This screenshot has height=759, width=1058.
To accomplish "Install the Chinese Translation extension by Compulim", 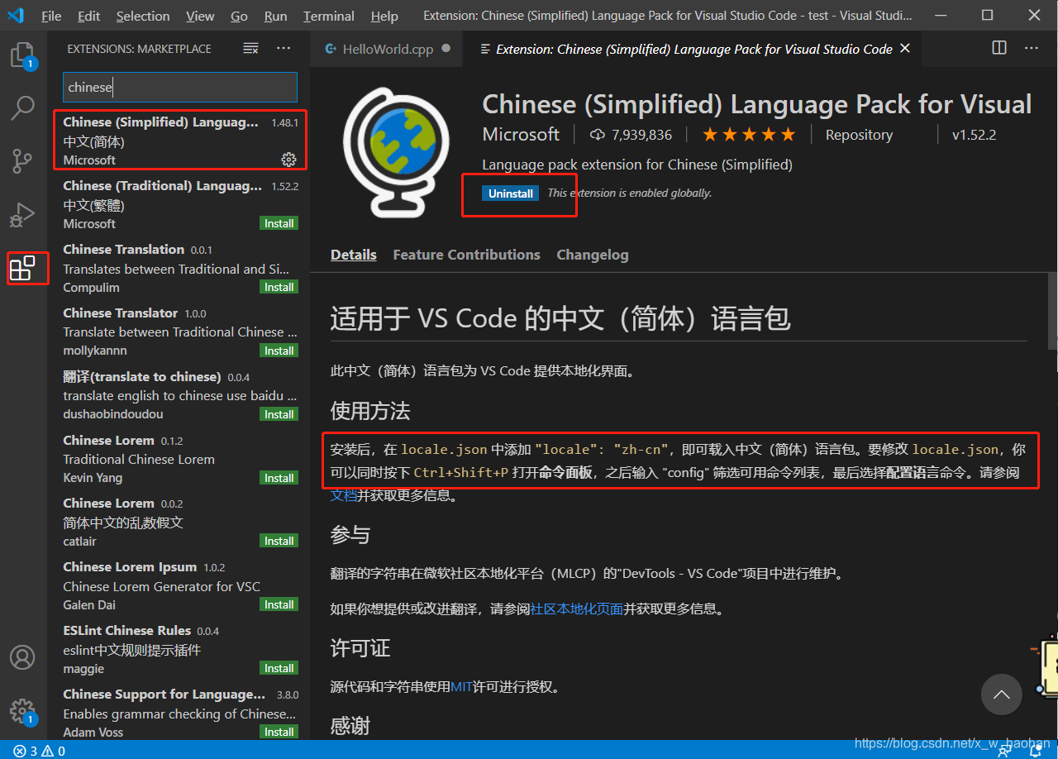I will tap(279, 287).
